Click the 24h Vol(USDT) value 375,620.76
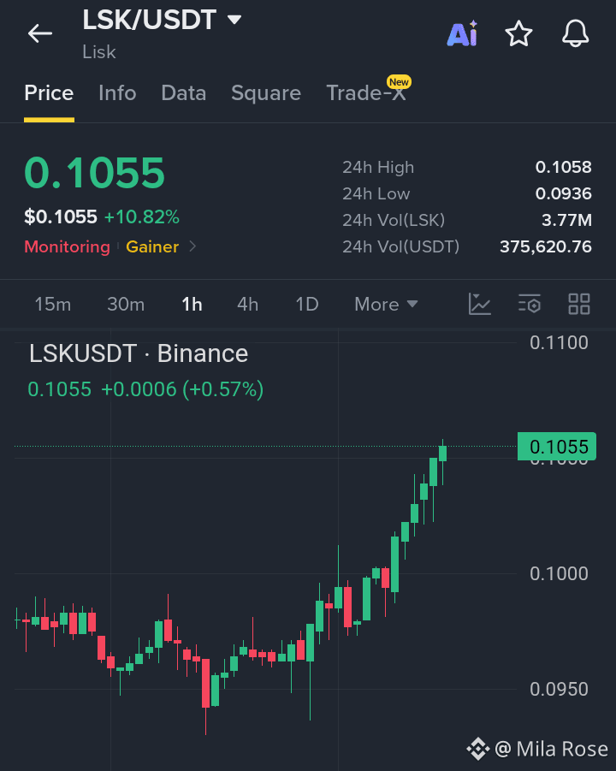616x771 pixels. click(546, 246)
